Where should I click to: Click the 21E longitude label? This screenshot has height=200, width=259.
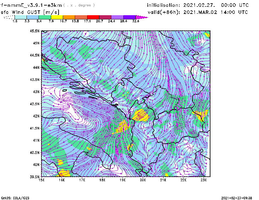[163, 180]
